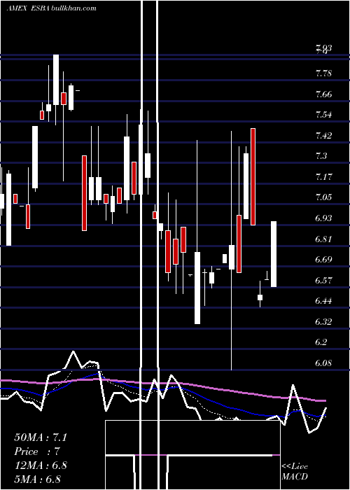
Task: Click the last white candle near 6.93
Action: (274, 254)
